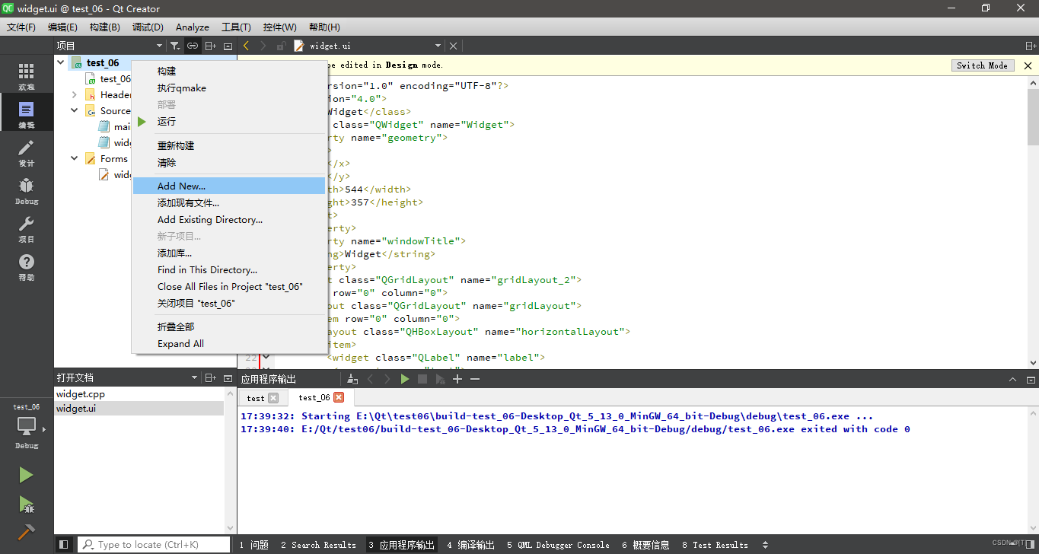Open '8 Test Results' pane
The height and width of the screenshot is (554, 1039).
point(715,545)
